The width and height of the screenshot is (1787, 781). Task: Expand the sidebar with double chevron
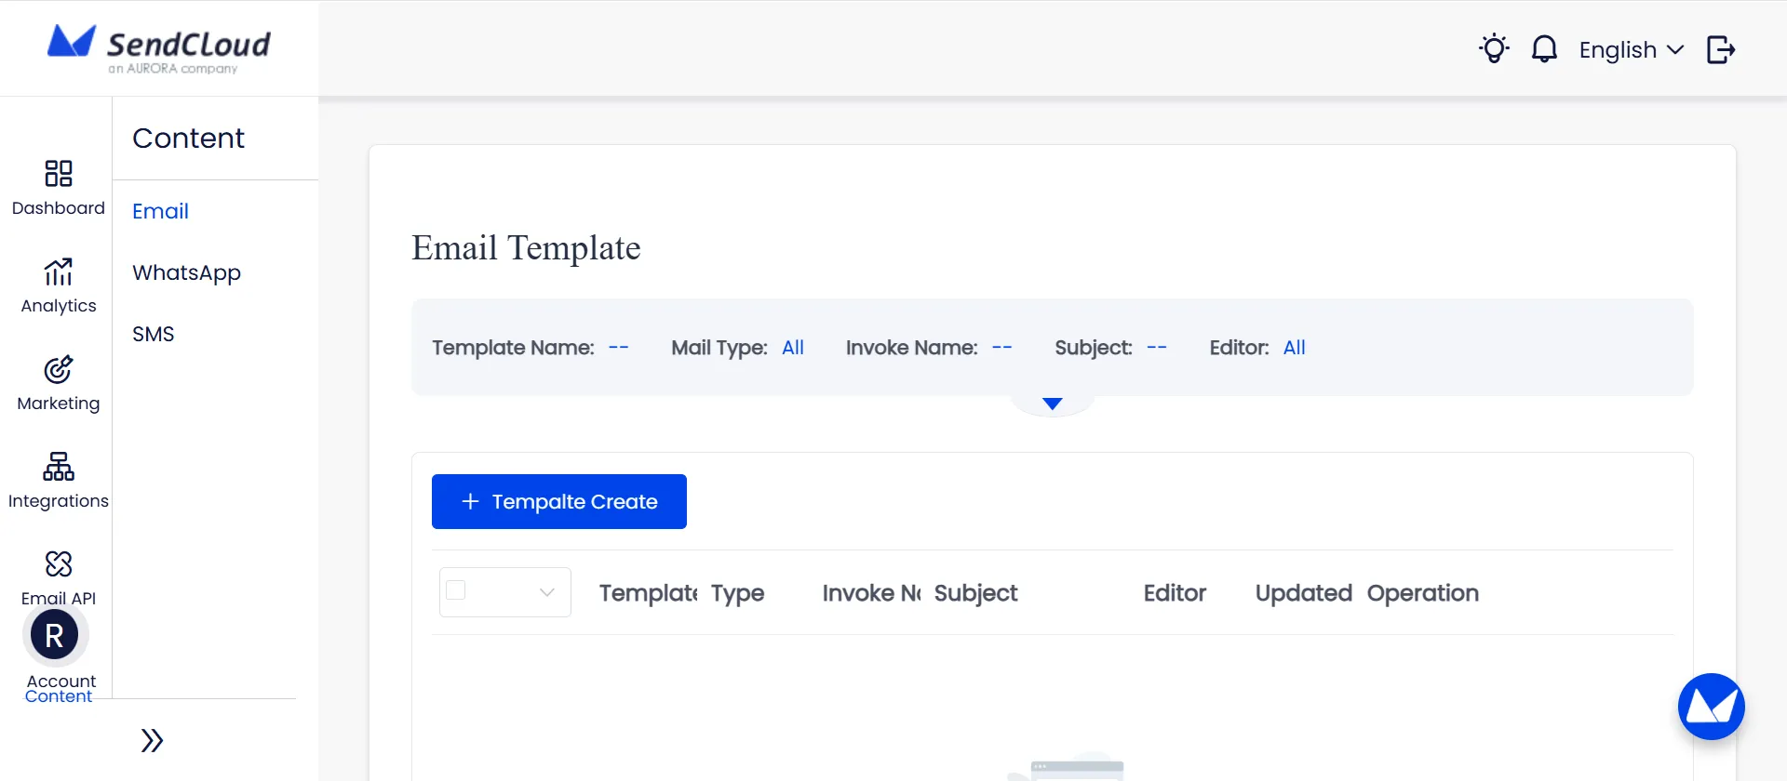[x=152, y=740]
